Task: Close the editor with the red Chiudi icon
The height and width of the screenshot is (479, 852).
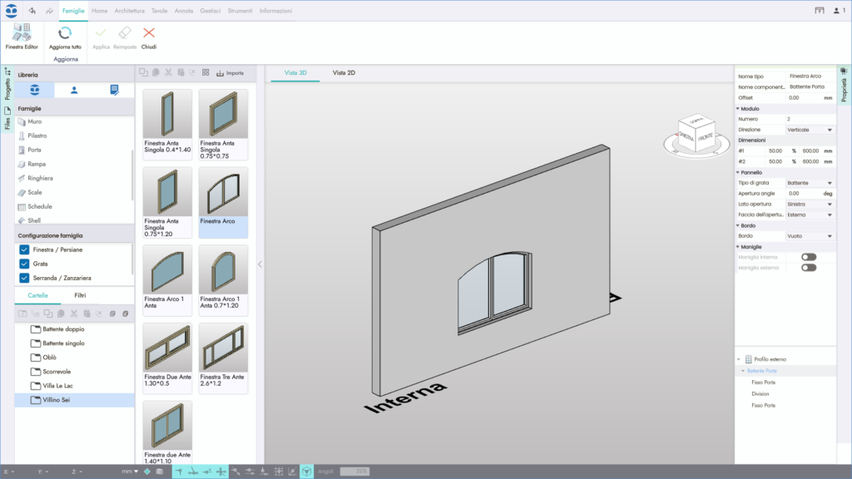Action: [x=147, y=33]
